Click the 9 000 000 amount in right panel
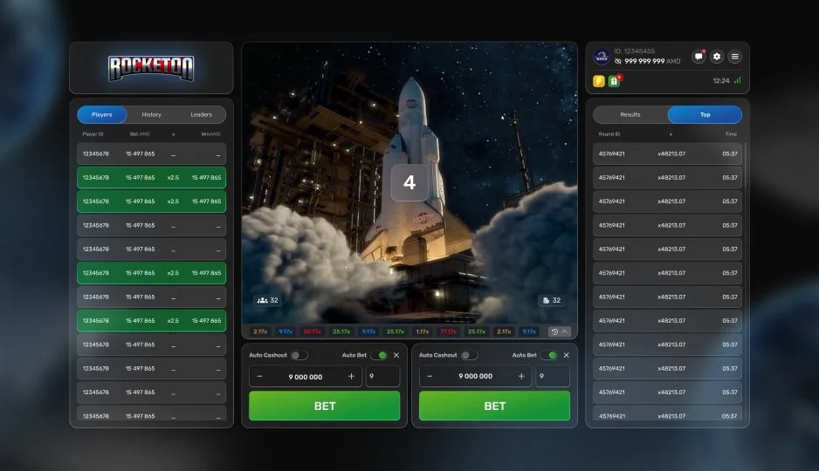The width and height of the screenshot is (819, 471). point(476,376)
